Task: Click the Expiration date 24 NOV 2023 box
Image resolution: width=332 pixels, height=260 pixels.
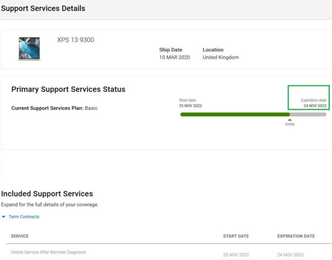Action: [x=309, y=98]
